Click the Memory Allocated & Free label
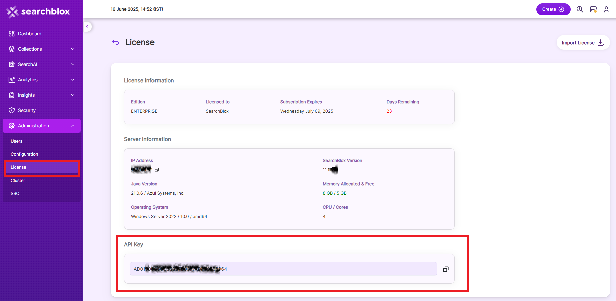Image resolution: width=616 pixels, height=301 pixels. pos(348,184)
